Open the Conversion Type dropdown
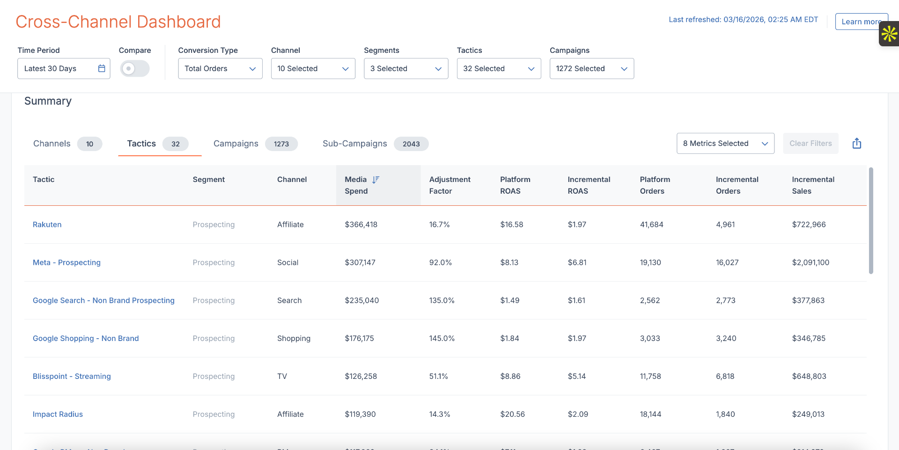This screenshot has width=899, height=450. click(220, 68)
